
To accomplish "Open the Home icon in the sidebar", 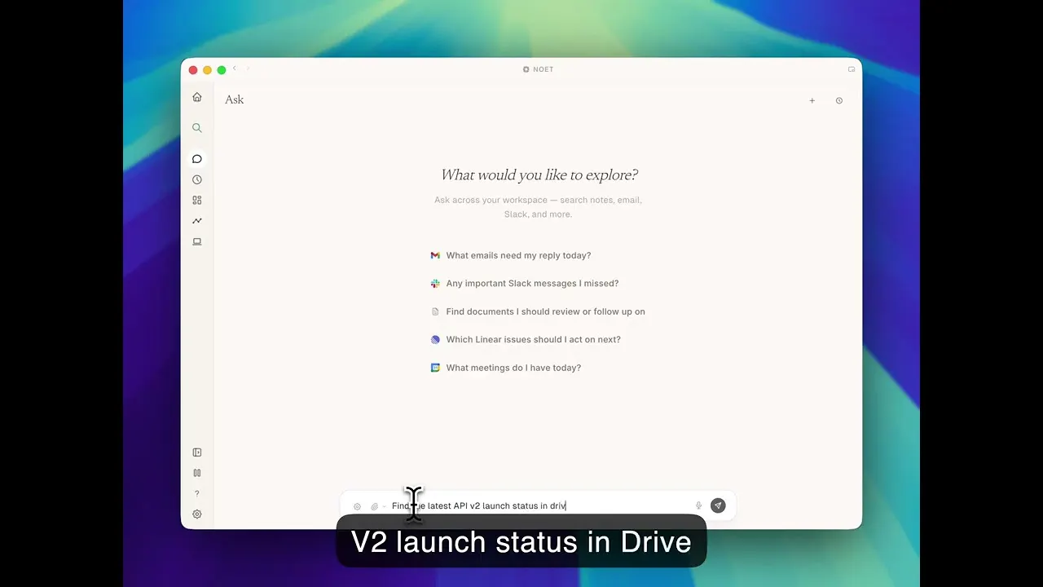I will [197, 97].
